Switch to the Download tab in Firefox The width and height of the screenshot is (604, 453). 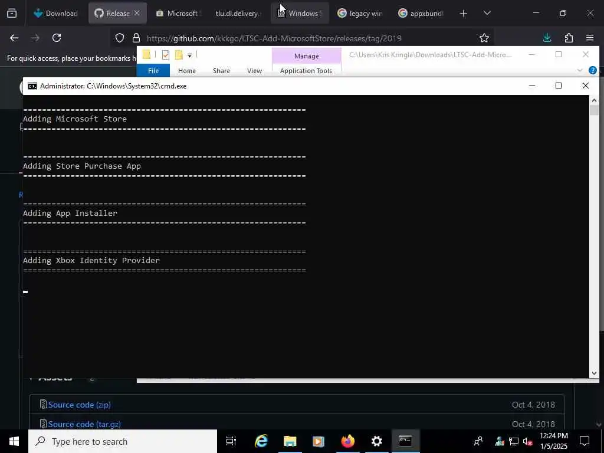[56, 13]
